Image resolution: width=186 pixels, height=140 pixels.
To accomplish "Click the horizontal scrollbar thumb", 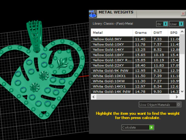I will tap(133, 97).
